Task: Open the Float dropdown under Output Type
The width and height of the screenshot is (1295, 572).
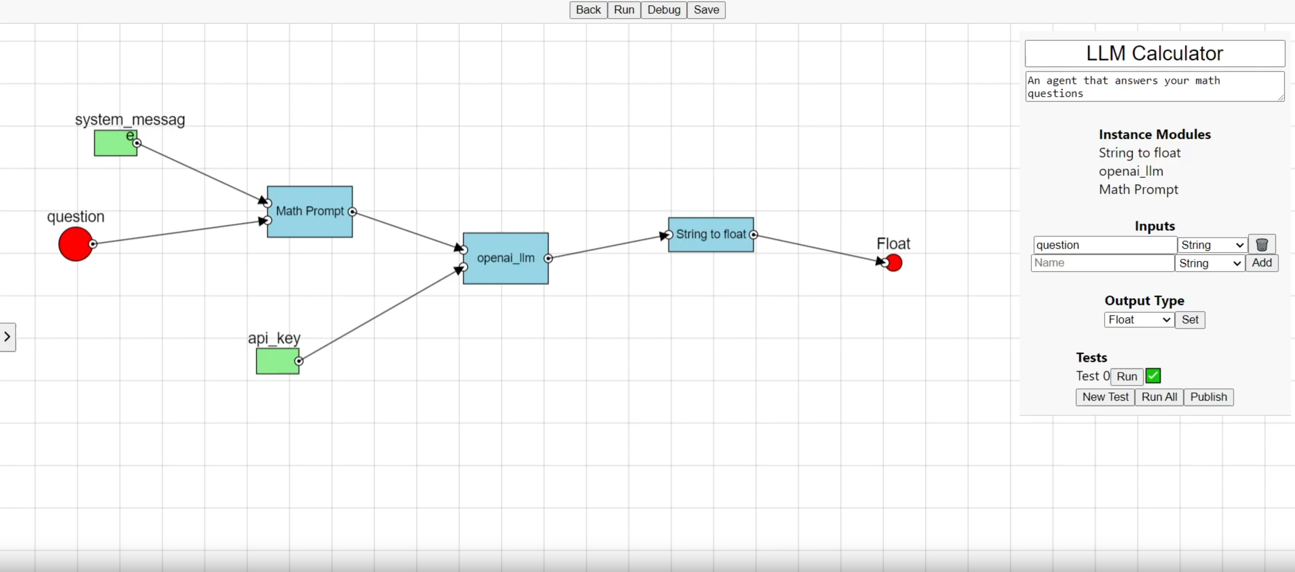Action: click(x=1138, y=320)
